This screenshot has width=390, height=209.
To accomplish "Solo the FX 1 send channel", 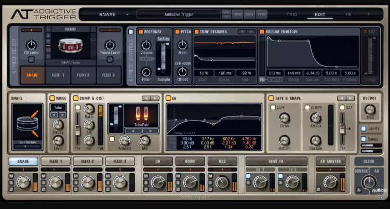I will tap(248, 182).
